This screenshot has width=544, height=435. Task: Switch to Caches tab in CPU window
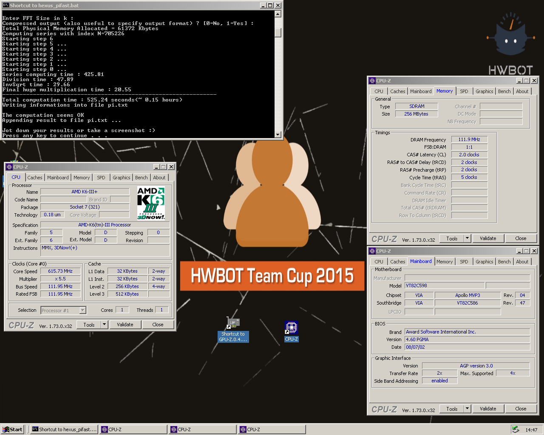pos(35,178)
